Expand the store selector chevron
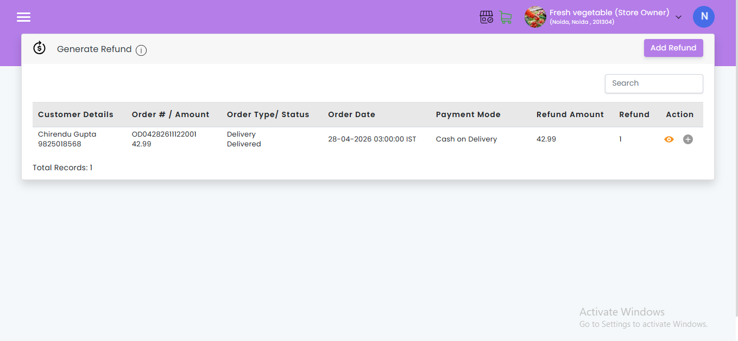Viewport: 738px width, 341px height. click(678, 17)
